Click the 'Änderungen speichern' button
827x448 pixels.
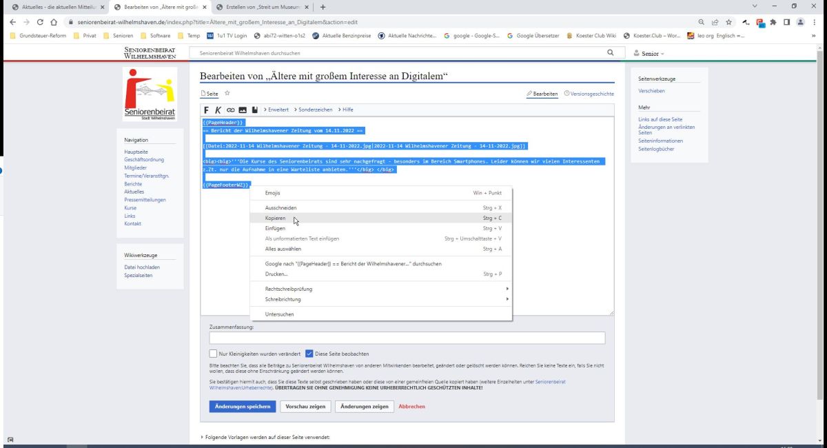tap(242, 407)
